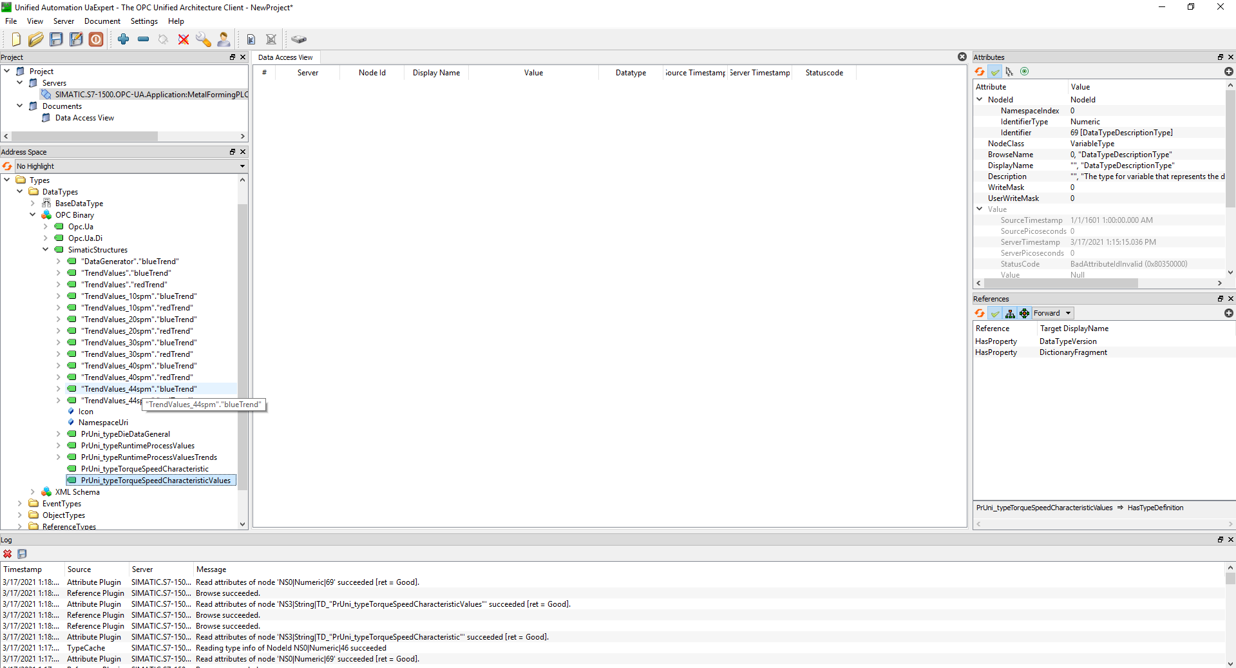Open the Forward direction dropdown
The height and width of the screenshot is (668, 1236).
(x=1052, y=313)
